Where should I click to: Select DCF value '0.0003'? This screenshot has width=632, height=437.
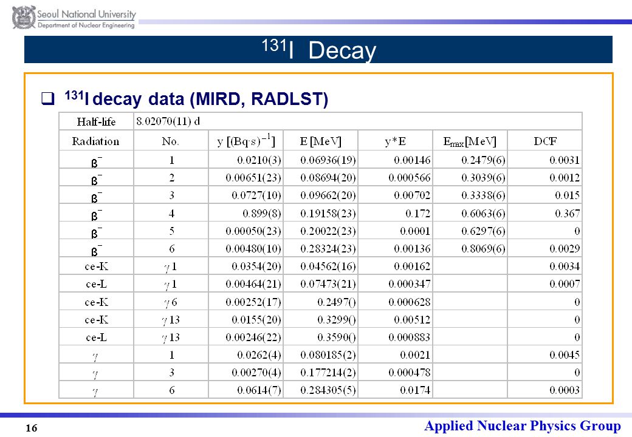click(565, 390)
